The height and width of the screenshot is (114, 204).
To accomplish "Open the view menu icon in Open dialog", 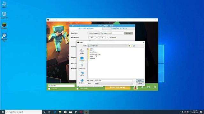I will click(134, 46).
